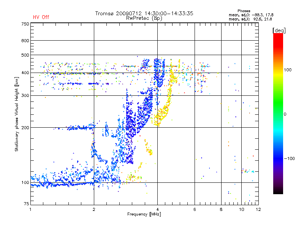This screenshot has height=228, width=304.
Task: Select the 'mean, sd,O: -88.3, 17.8' line
Action: [251, 15]
